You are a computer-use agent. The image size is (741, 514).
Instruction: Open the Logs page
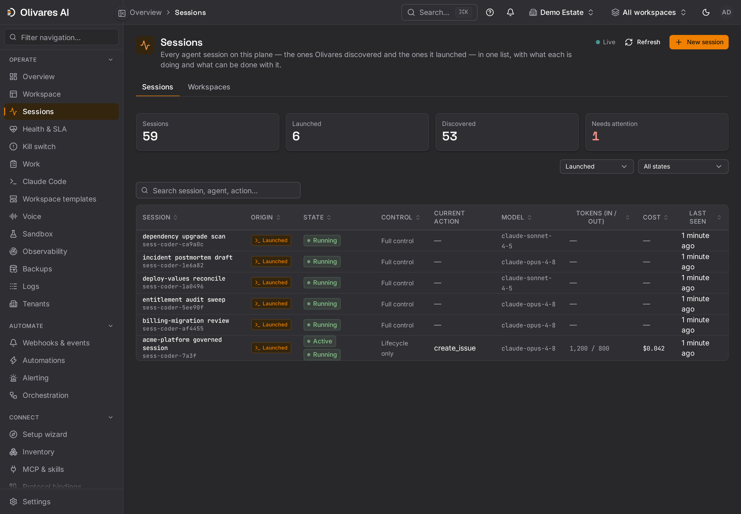(61, 286)
